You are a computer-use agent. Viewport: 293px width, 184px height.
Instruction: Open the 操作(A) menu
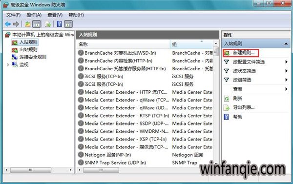point(34,15)
